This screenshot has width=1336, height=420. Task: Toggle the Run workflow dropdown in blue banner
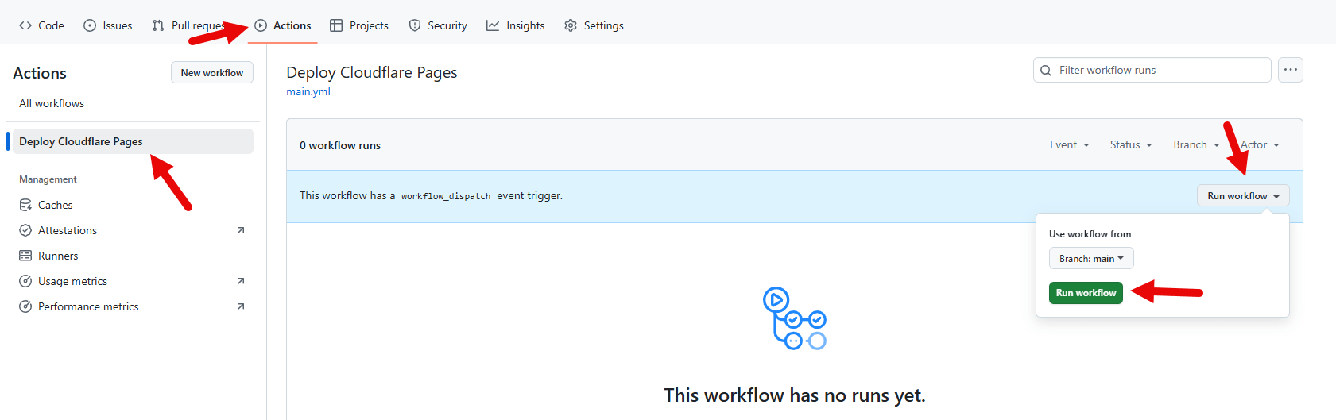click(1243, 196)
